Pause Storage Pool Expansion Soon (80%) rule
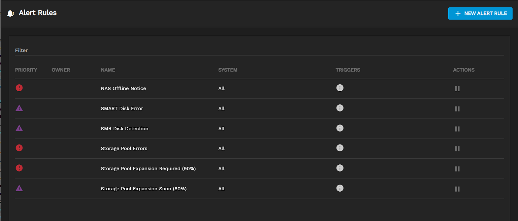 tap(457, 189)
